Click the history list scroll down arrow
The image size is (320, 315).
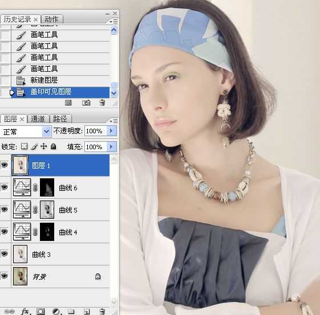click(x=114, y=93)
